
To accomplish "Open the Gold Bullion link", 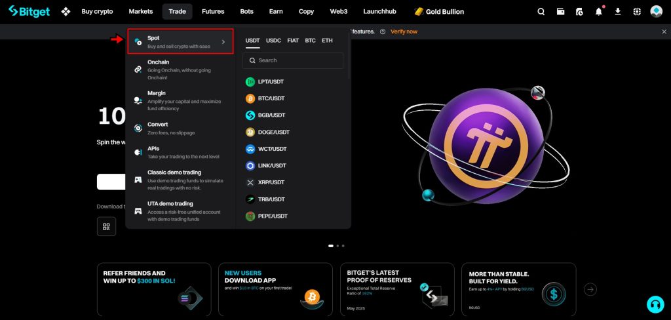I will (439, 12).
